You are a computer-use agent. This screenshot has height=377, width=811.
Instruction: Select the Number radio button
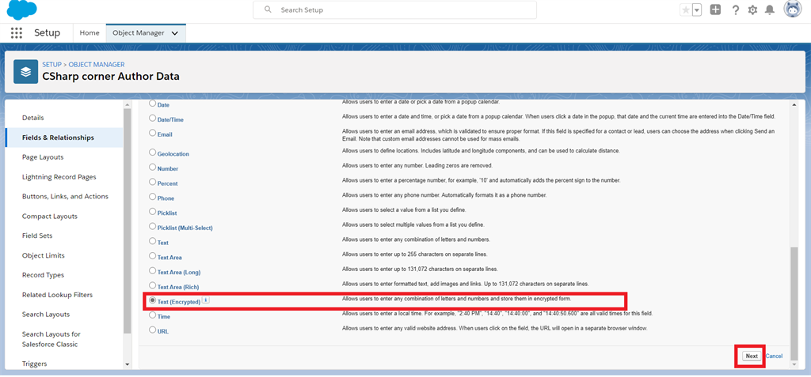[x=153, y=168]
